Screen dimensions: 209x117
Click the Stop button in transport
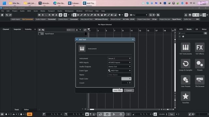(x=107, y=114)
